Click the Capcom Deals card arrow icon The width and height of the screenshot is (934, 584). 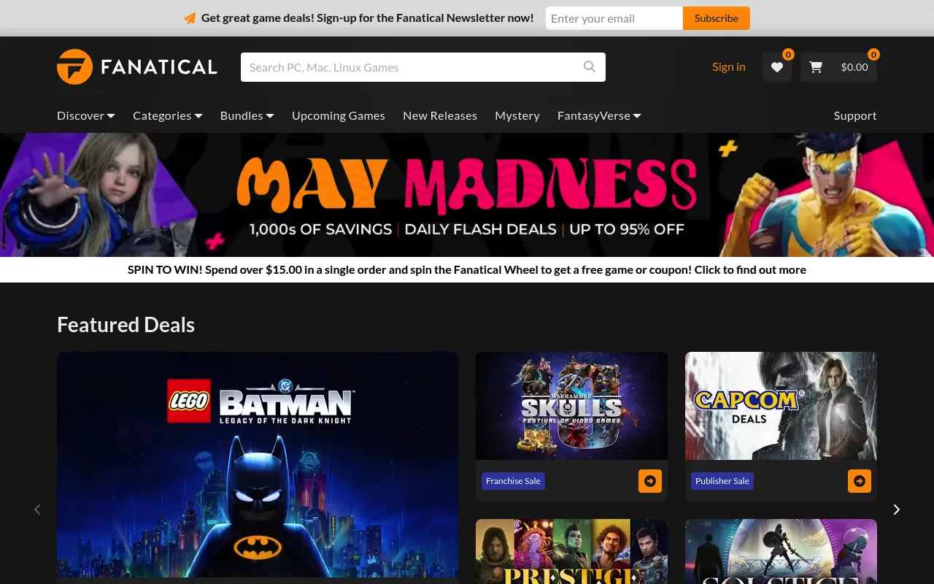click(x=860, y=481)
